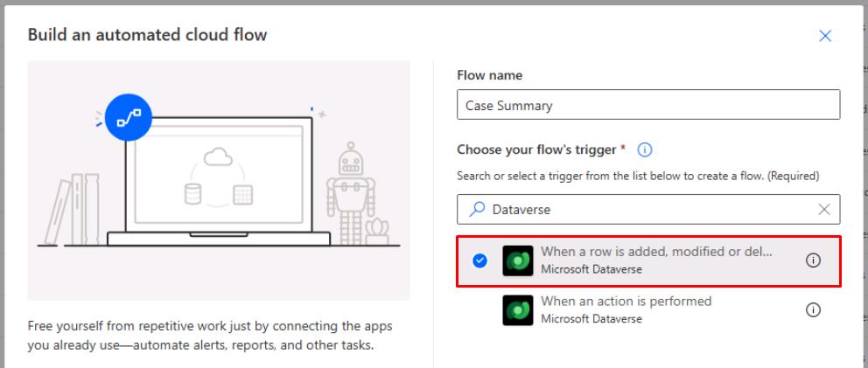The height and width of the screenshot is (368, 868).
Task: Click the Choose your flow's trigger label
Action: 536,150
